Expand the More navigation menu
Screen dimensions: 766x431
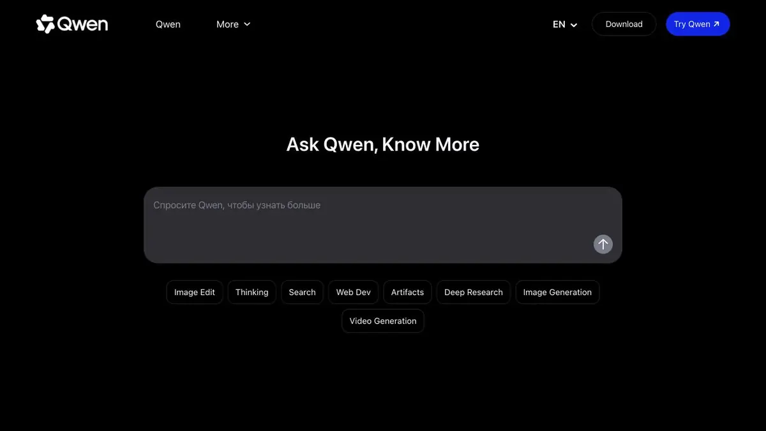pos(234,24)
